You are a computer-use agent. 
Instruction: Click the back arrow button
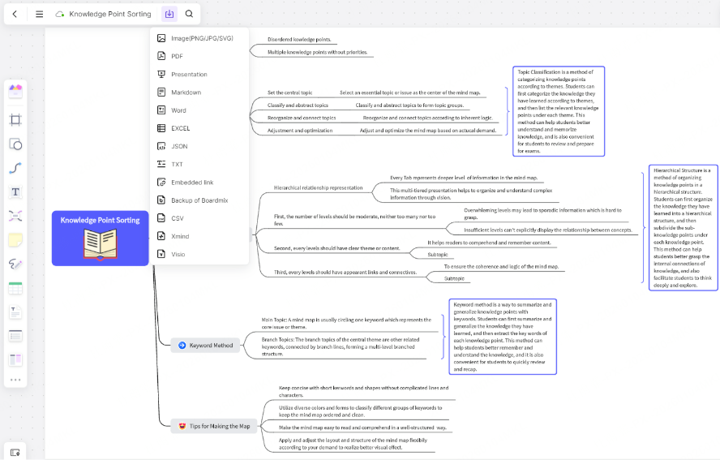pyautogui.click(x=15, y=14)
